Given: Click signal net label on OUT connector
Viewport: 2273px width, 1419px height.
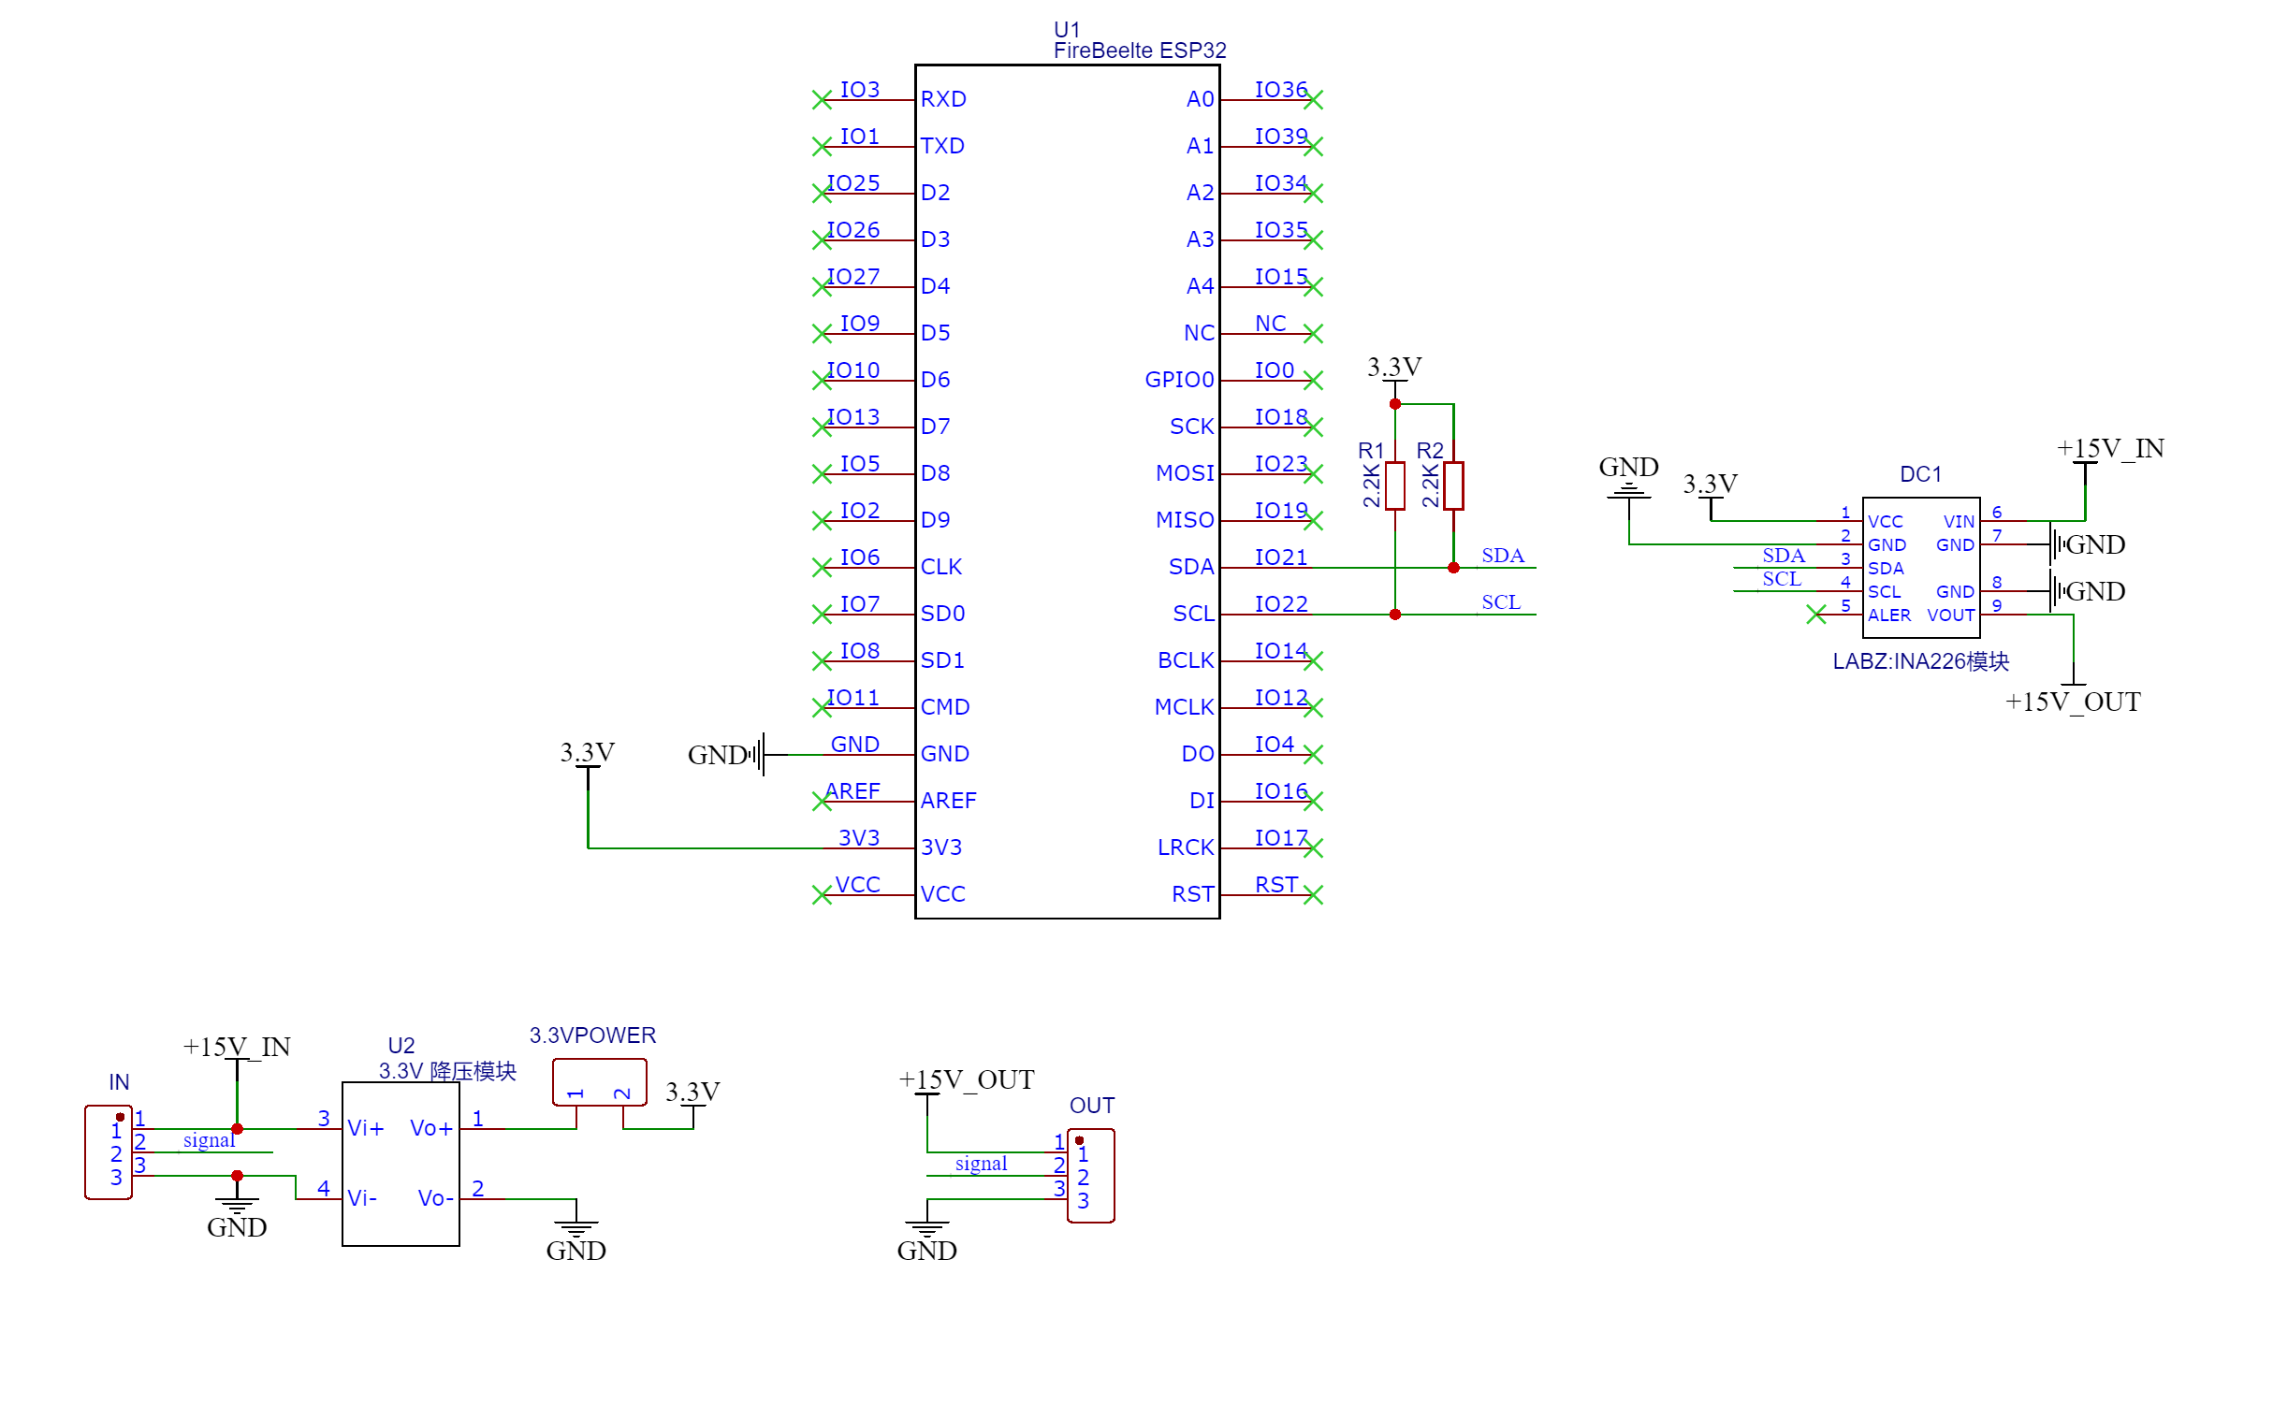Looking at the screenshot, I should pos(981,1164).
